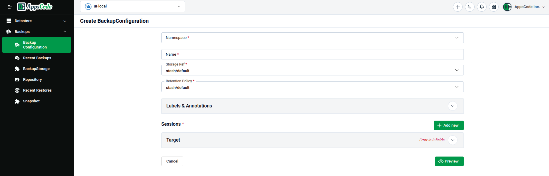Collapse the Backups menu chevron

65,32
